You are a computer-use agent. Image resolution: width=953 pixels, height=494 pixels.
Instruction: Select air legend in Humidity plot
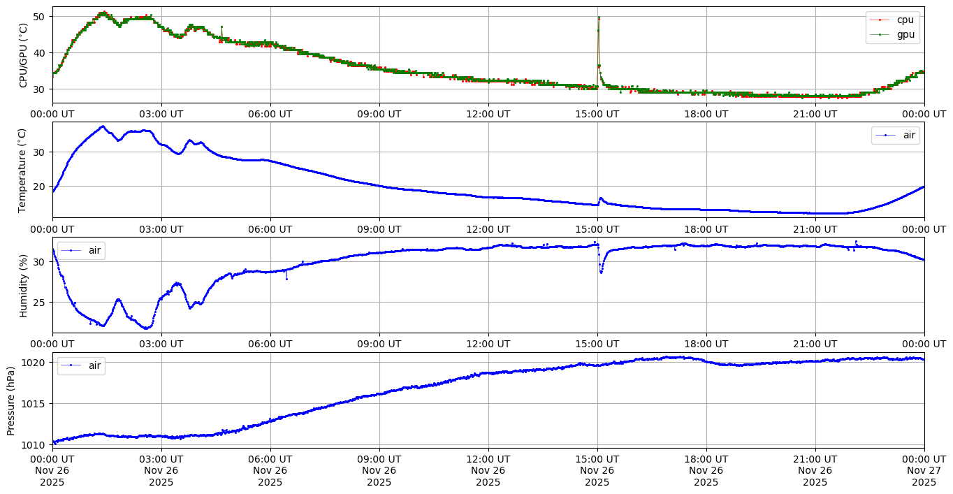(x=82, y=251)
